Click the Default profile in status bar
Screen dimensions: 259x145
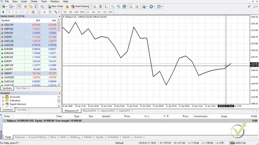[x=119, y=143]
